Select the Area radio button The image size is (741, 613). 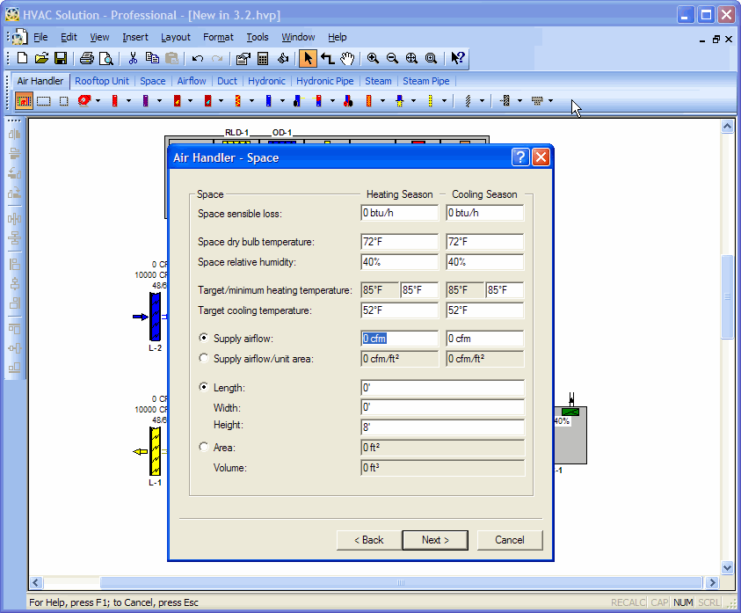[204, 447]
